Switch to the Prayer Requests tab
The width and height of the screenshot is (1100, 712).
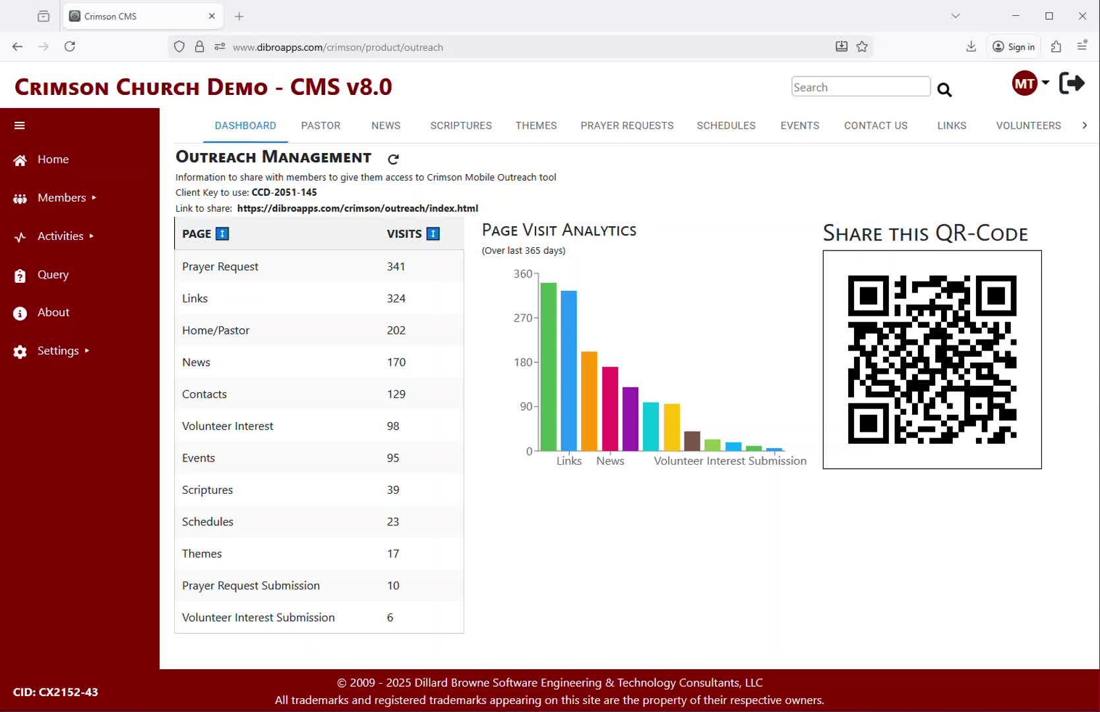[x=626, y=125]
